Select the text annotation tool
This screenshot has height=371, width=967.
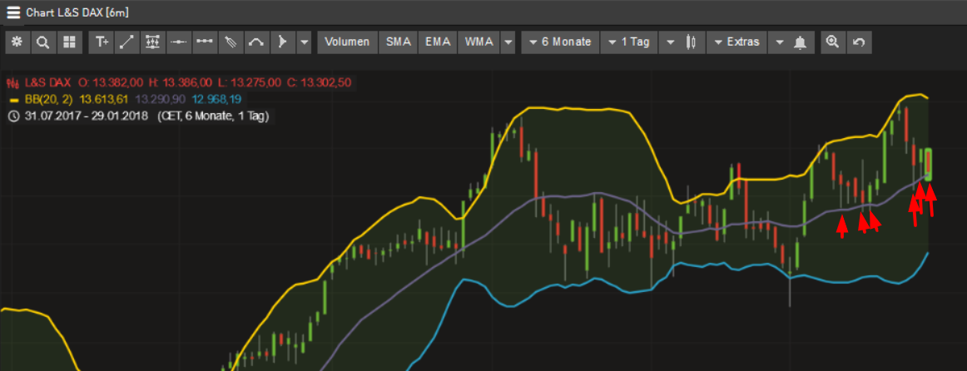coord(102,42)
